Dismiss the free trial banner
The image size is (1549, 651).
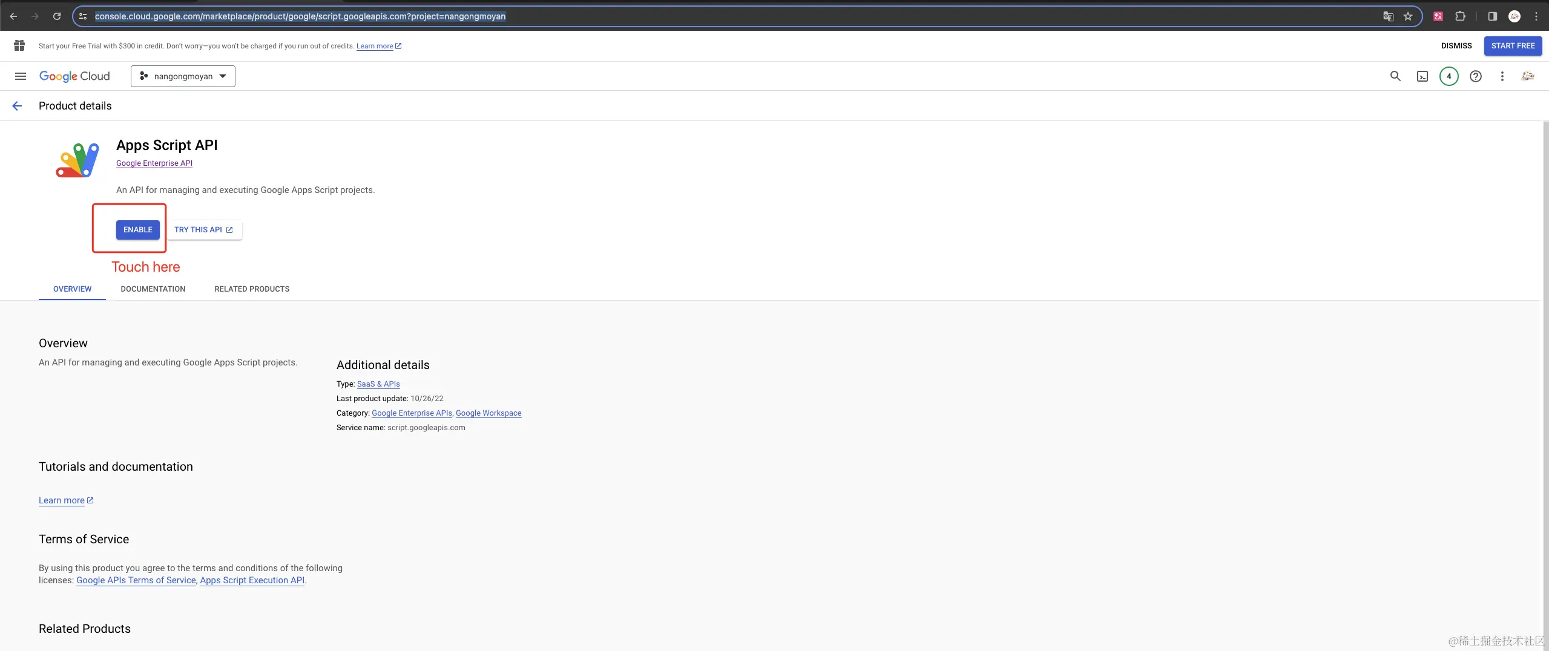pyautogui.click(x=1456, y=46)
